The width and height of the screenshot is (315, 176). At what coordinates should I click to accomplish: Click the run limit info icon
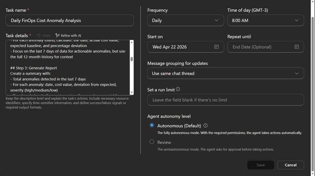[x=178, y=89]
